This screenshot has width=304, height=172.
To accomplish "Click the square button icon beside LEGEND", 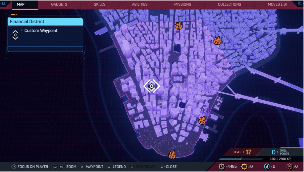I will [x=109, y=167].
